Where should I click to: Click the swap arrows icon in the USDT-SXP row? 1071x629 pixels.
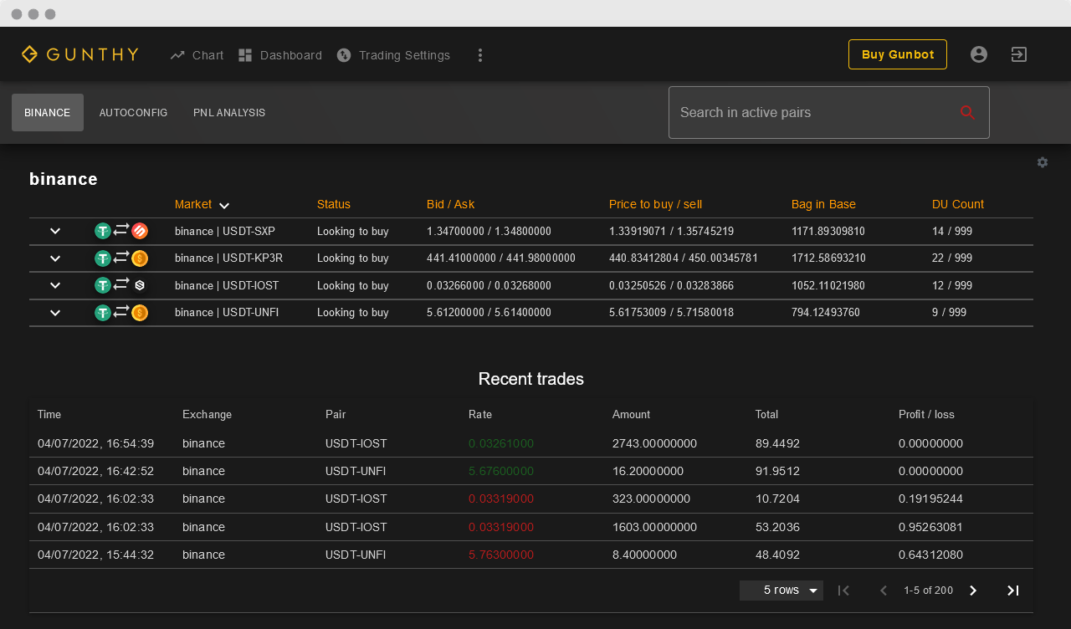tap(121, 229)
